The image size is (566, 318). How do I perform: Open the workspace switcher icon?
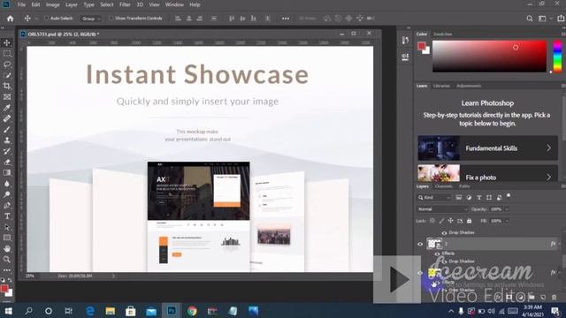tap(542, 19)
